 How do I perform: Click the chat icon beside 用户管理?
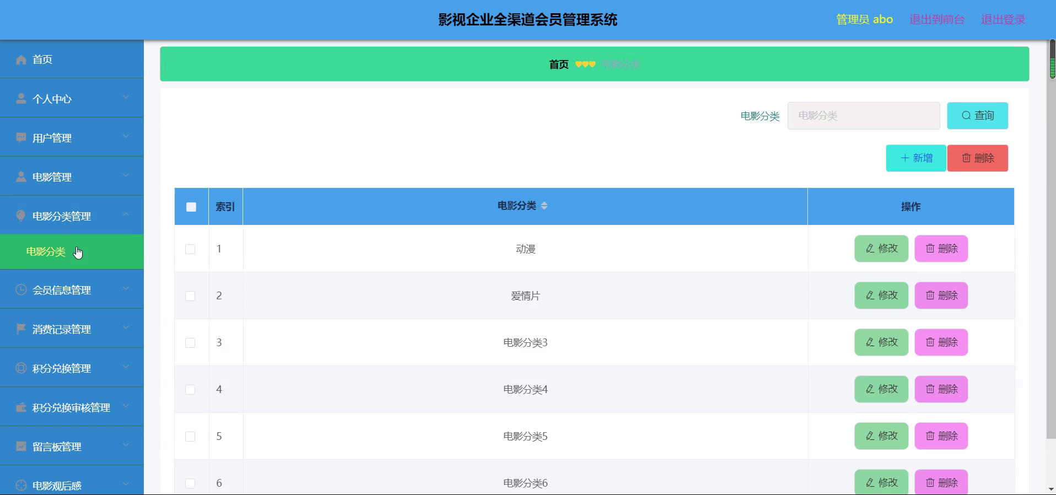pos(21,138)
